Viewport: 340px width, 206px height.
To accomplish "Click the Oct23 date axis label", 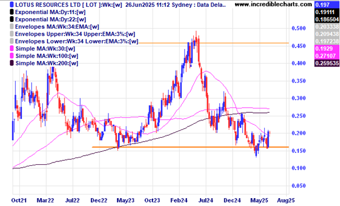I will pos(152,200).
